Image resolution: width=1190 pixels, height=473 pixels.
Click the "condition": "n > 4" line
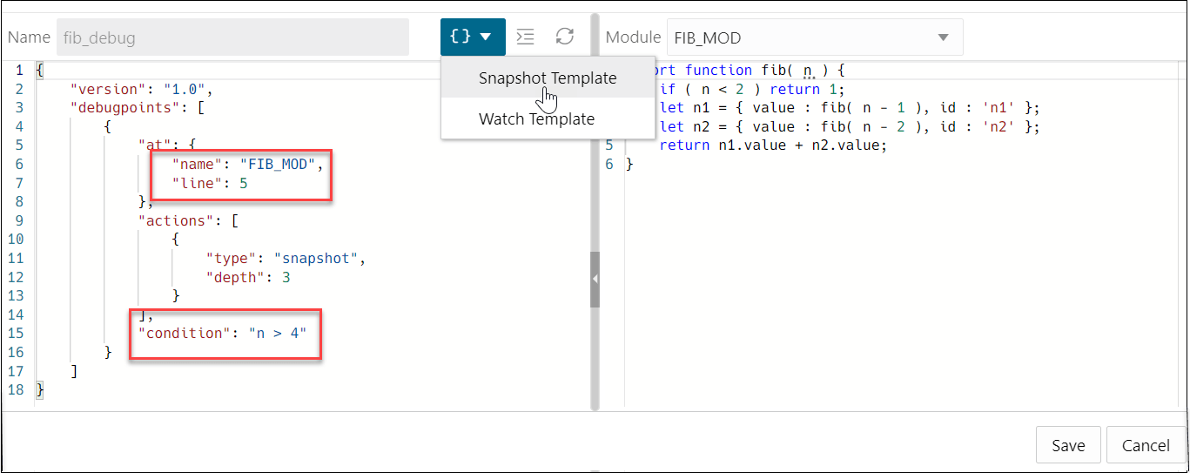pyautogui.click(x=222, y=333)
